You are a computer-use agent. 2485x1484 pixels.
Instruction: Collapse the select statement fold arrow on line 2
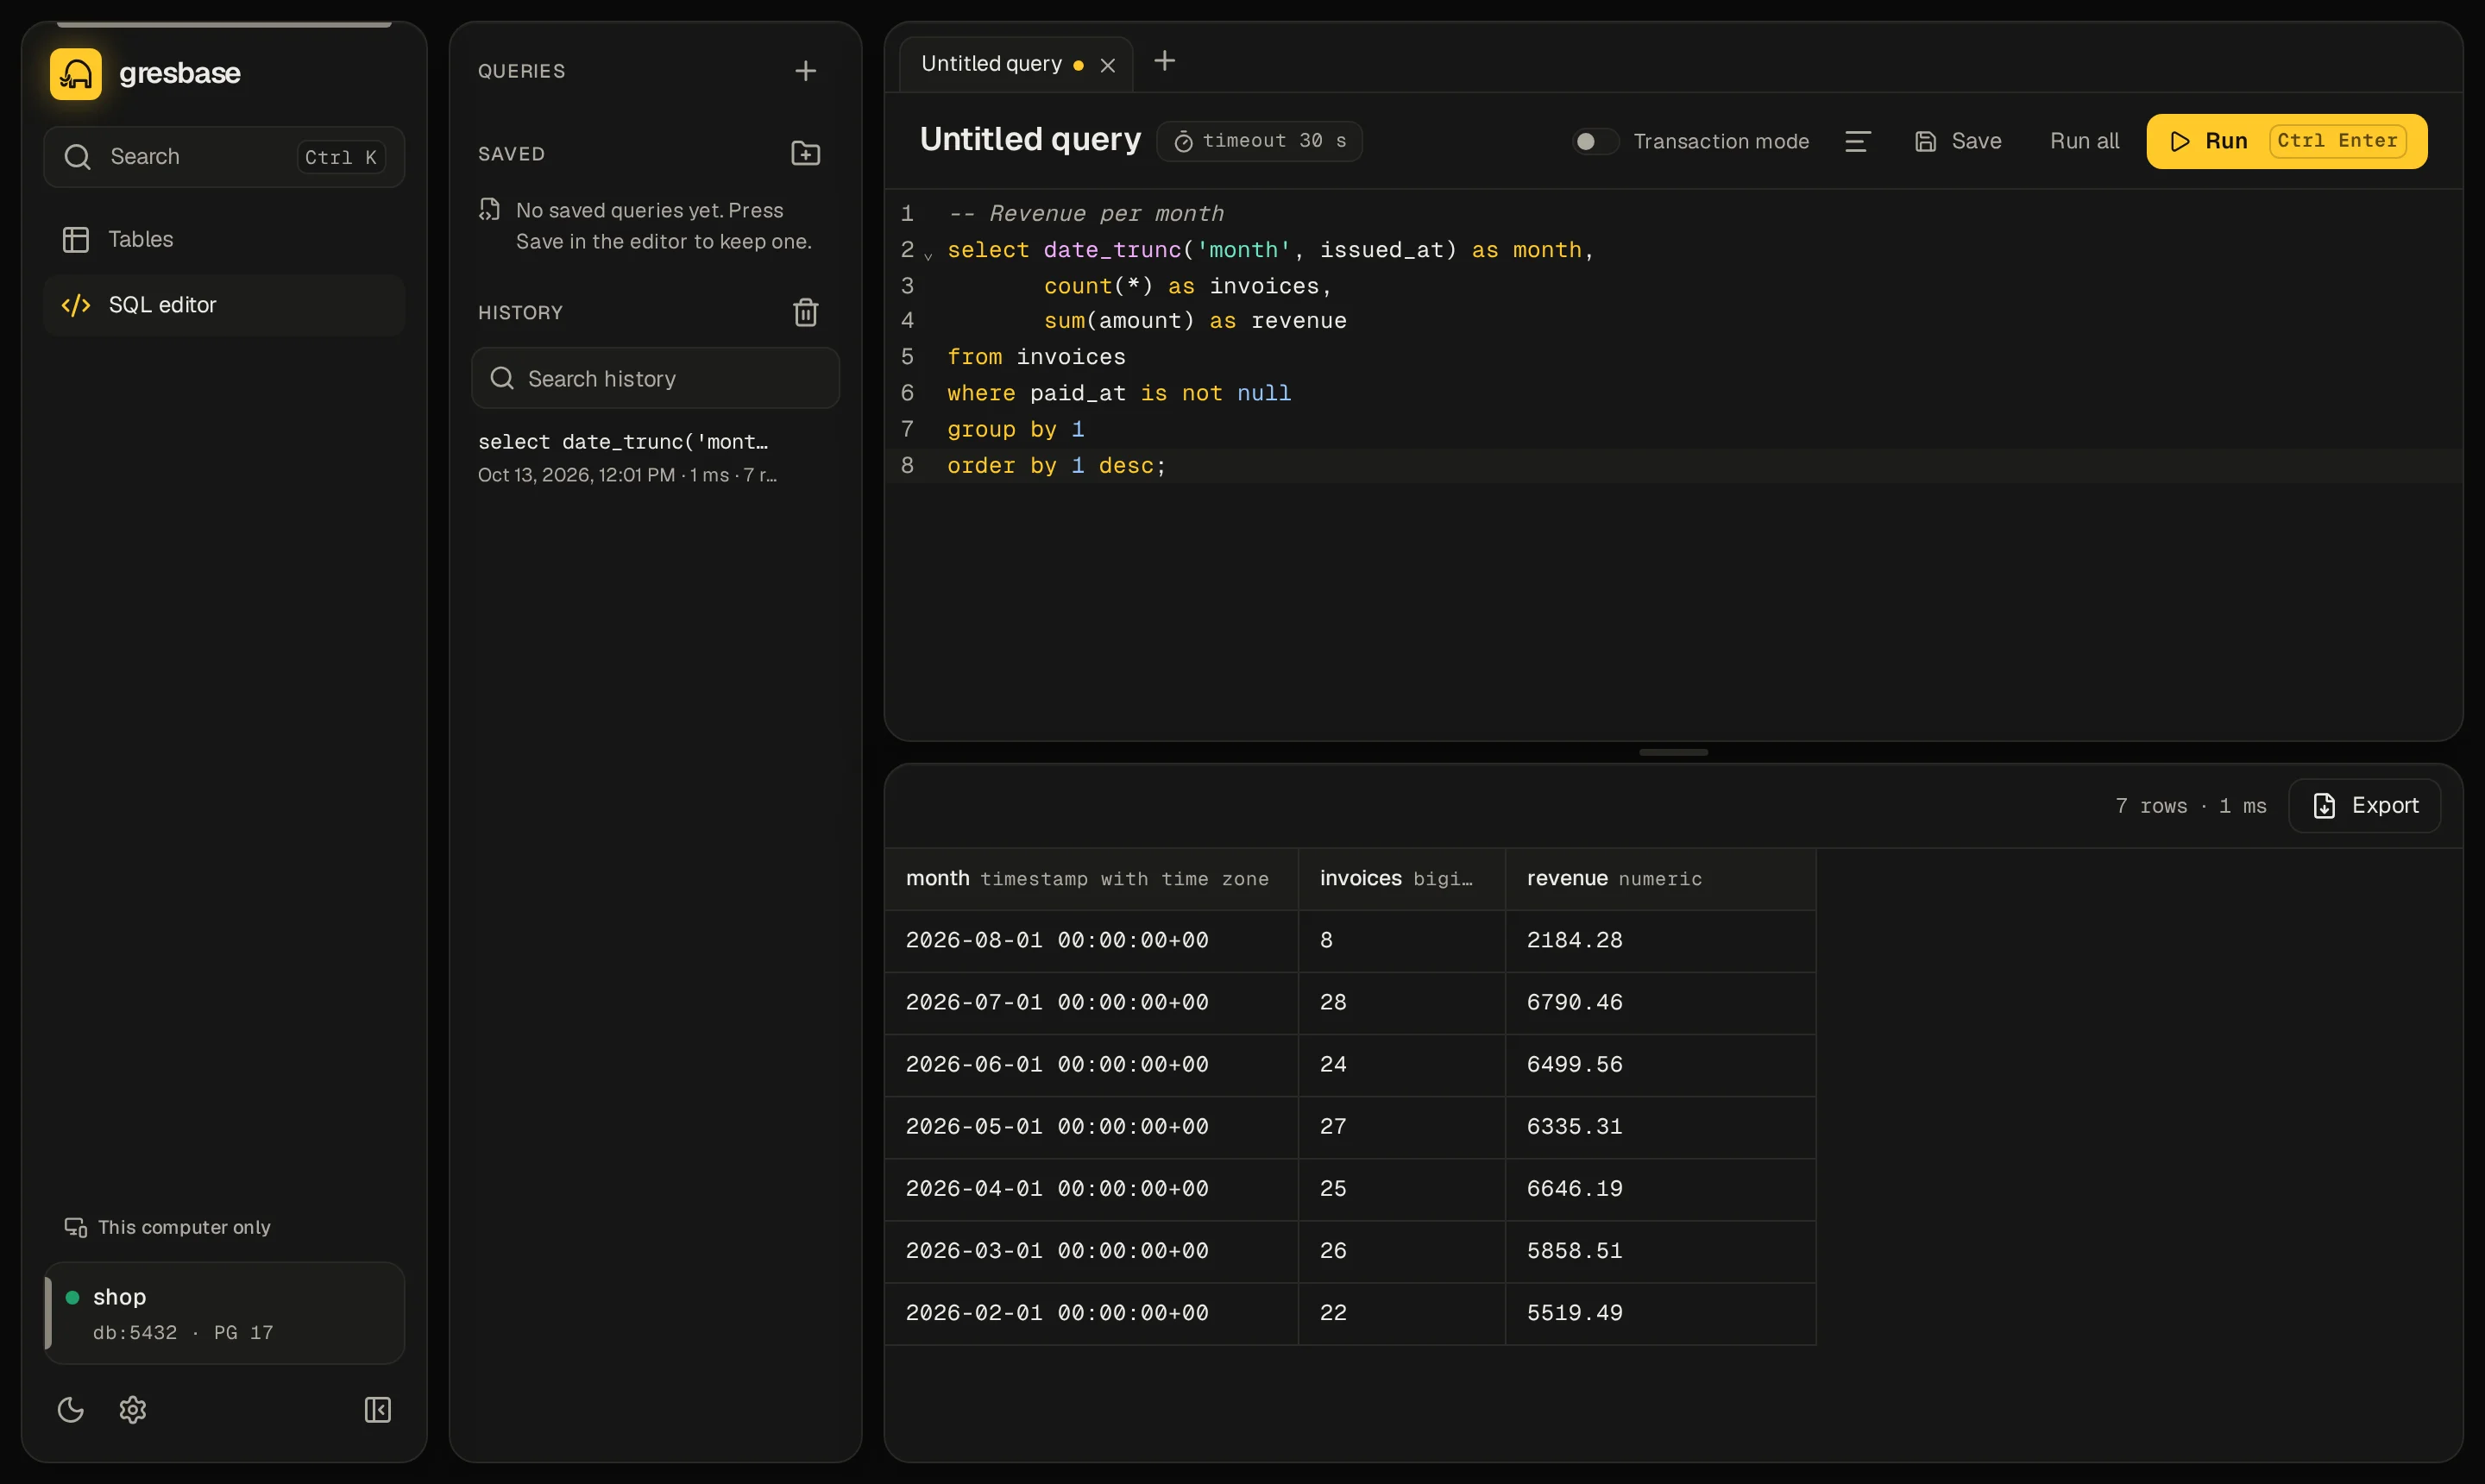(x=929, y=256)
